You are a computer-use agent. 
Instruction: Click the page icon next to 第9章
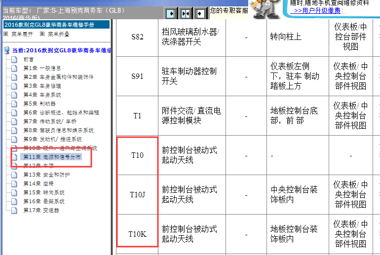[14, 140]
